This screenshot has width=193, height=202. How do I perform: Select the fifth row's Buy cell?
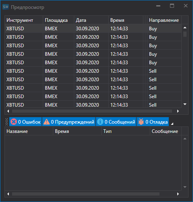[164, 63]
